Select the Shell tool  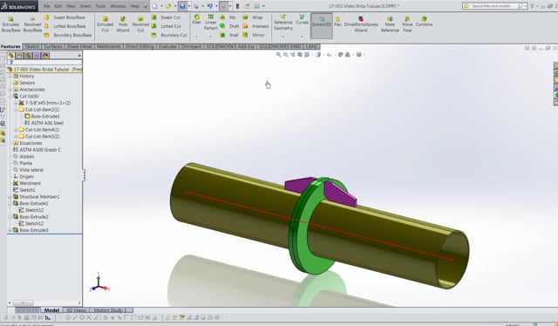point(229,35)
